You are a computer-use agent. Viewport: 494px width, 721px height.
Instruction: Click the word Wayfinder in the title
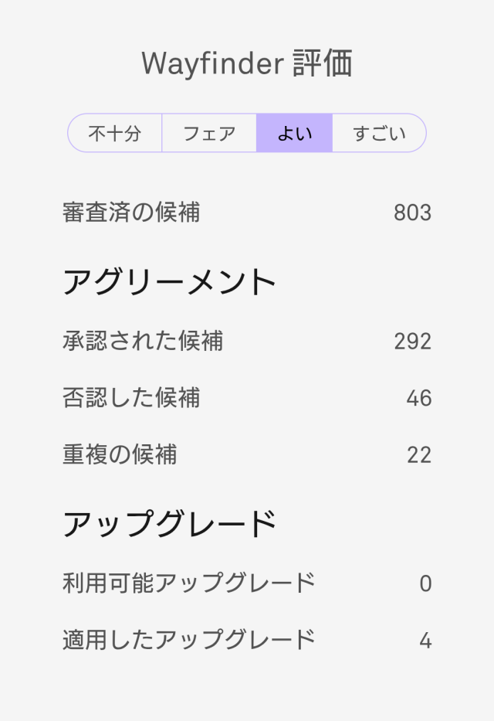212,64
